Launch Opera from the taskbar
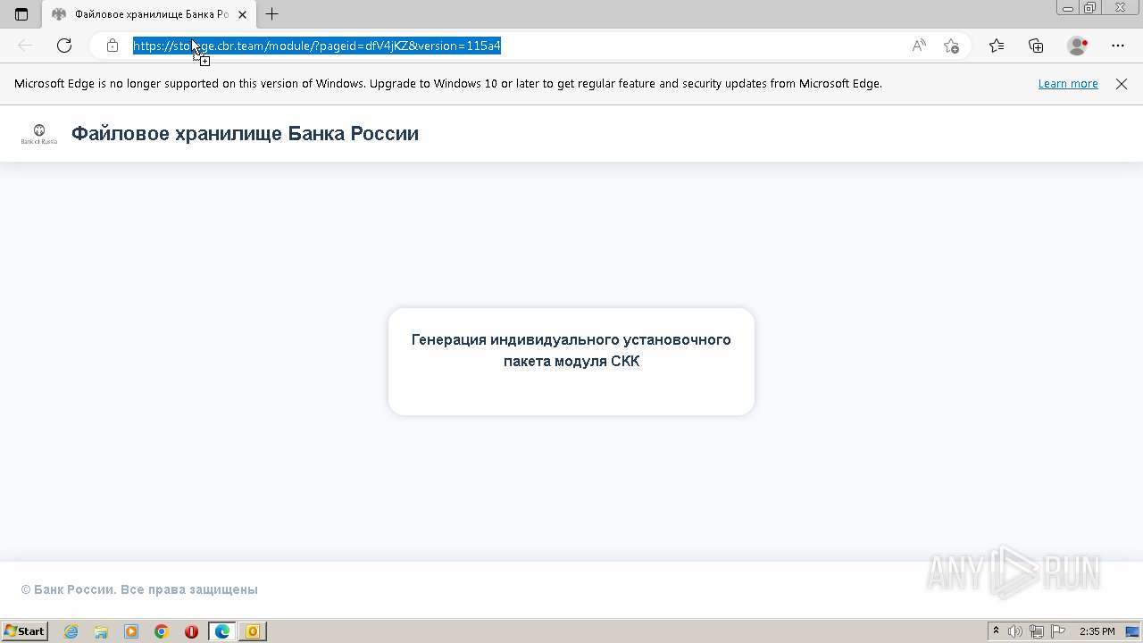The width and height of the screenshot is (1143, 643). pos(191,631)
